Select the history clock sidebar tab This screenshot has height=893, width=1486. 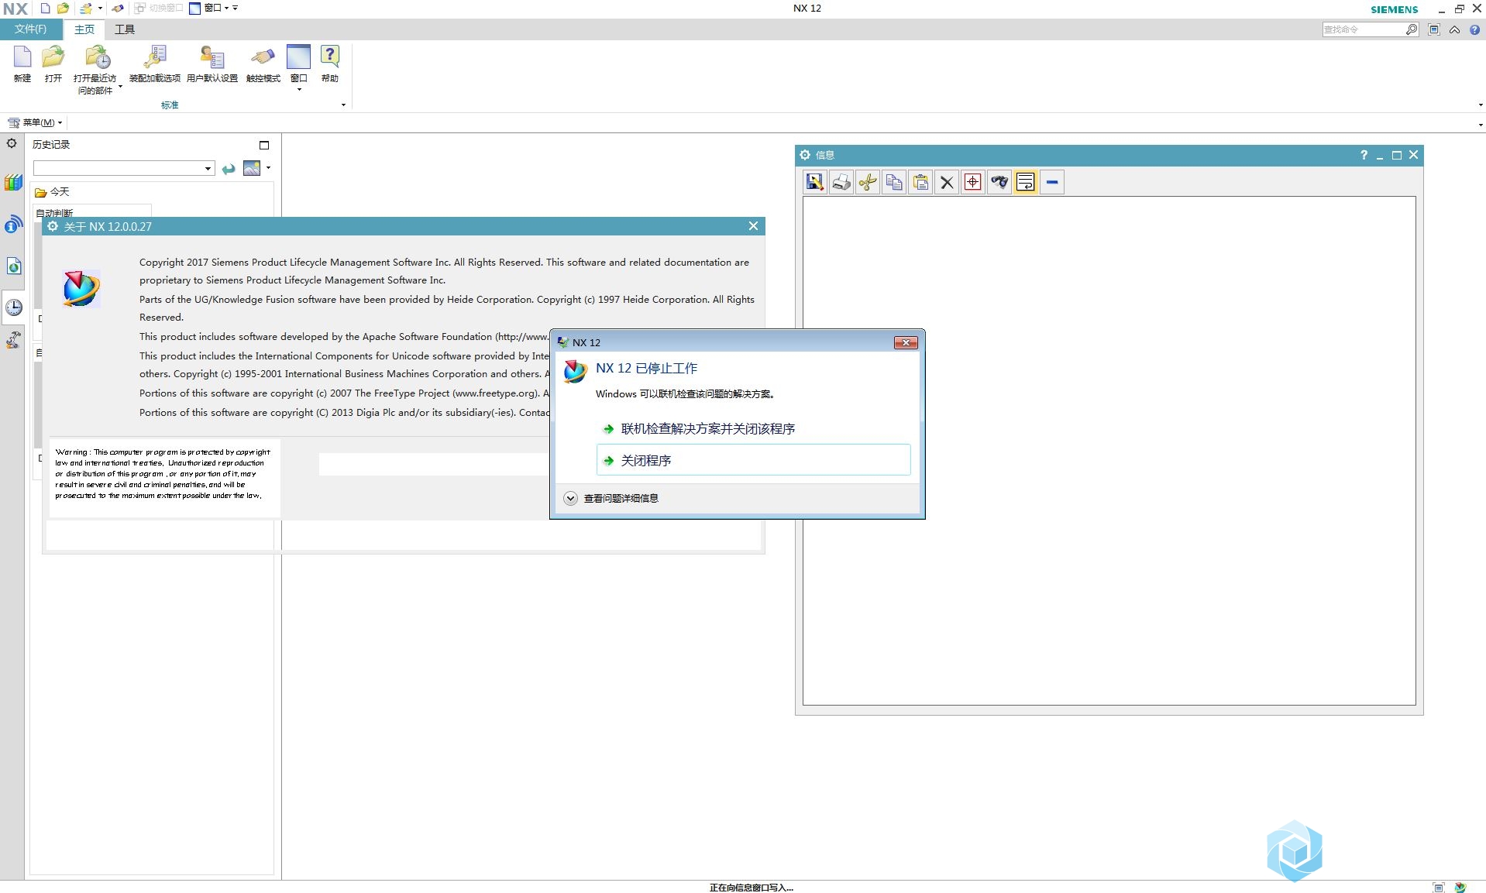(x=14, y=307)
